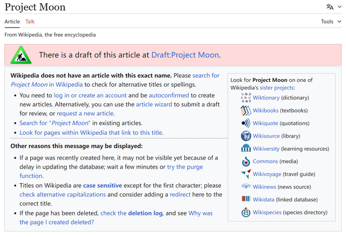The height and width of the screenshot is (237, 346).
Task: Click the Wiktionary logo icon
Action: 246,97
